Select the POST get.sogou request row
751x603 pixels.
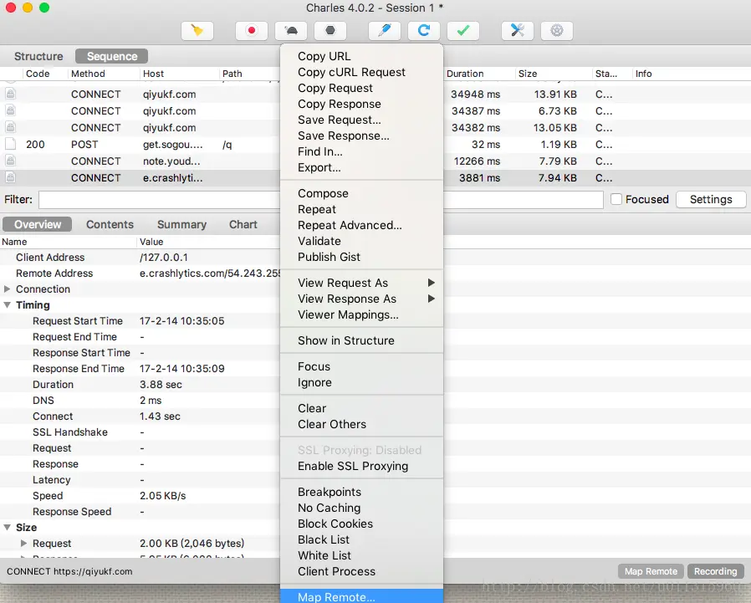[140, 144]
